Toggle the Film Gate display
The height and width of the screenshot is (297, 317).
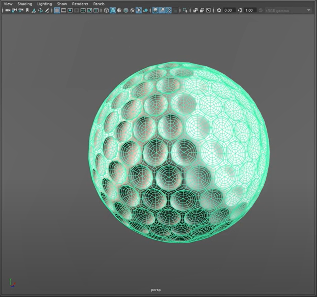coord(64,11)
